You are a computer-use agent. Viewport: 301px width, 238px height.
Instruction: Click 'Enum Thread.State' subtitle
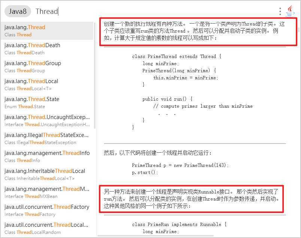click(x=25, y=107)
